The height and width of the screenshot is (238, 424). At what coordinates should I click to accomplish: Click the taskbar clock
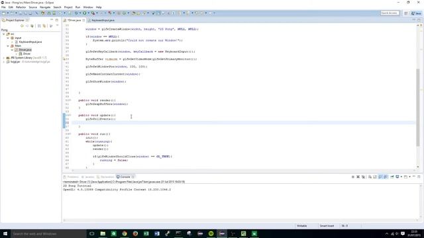pos(414,233)
